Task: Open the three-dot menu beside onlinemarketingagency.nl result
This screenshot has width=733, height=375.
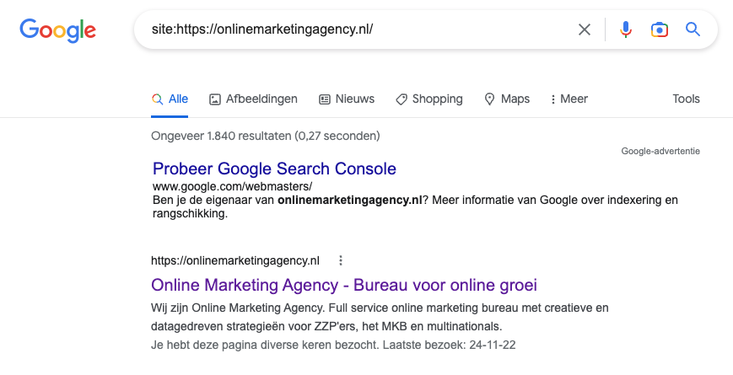Action: 341,260
